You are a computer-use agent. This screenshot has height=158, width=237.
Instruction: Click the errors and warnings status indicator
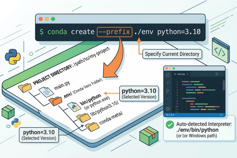(x=170, y=115)
